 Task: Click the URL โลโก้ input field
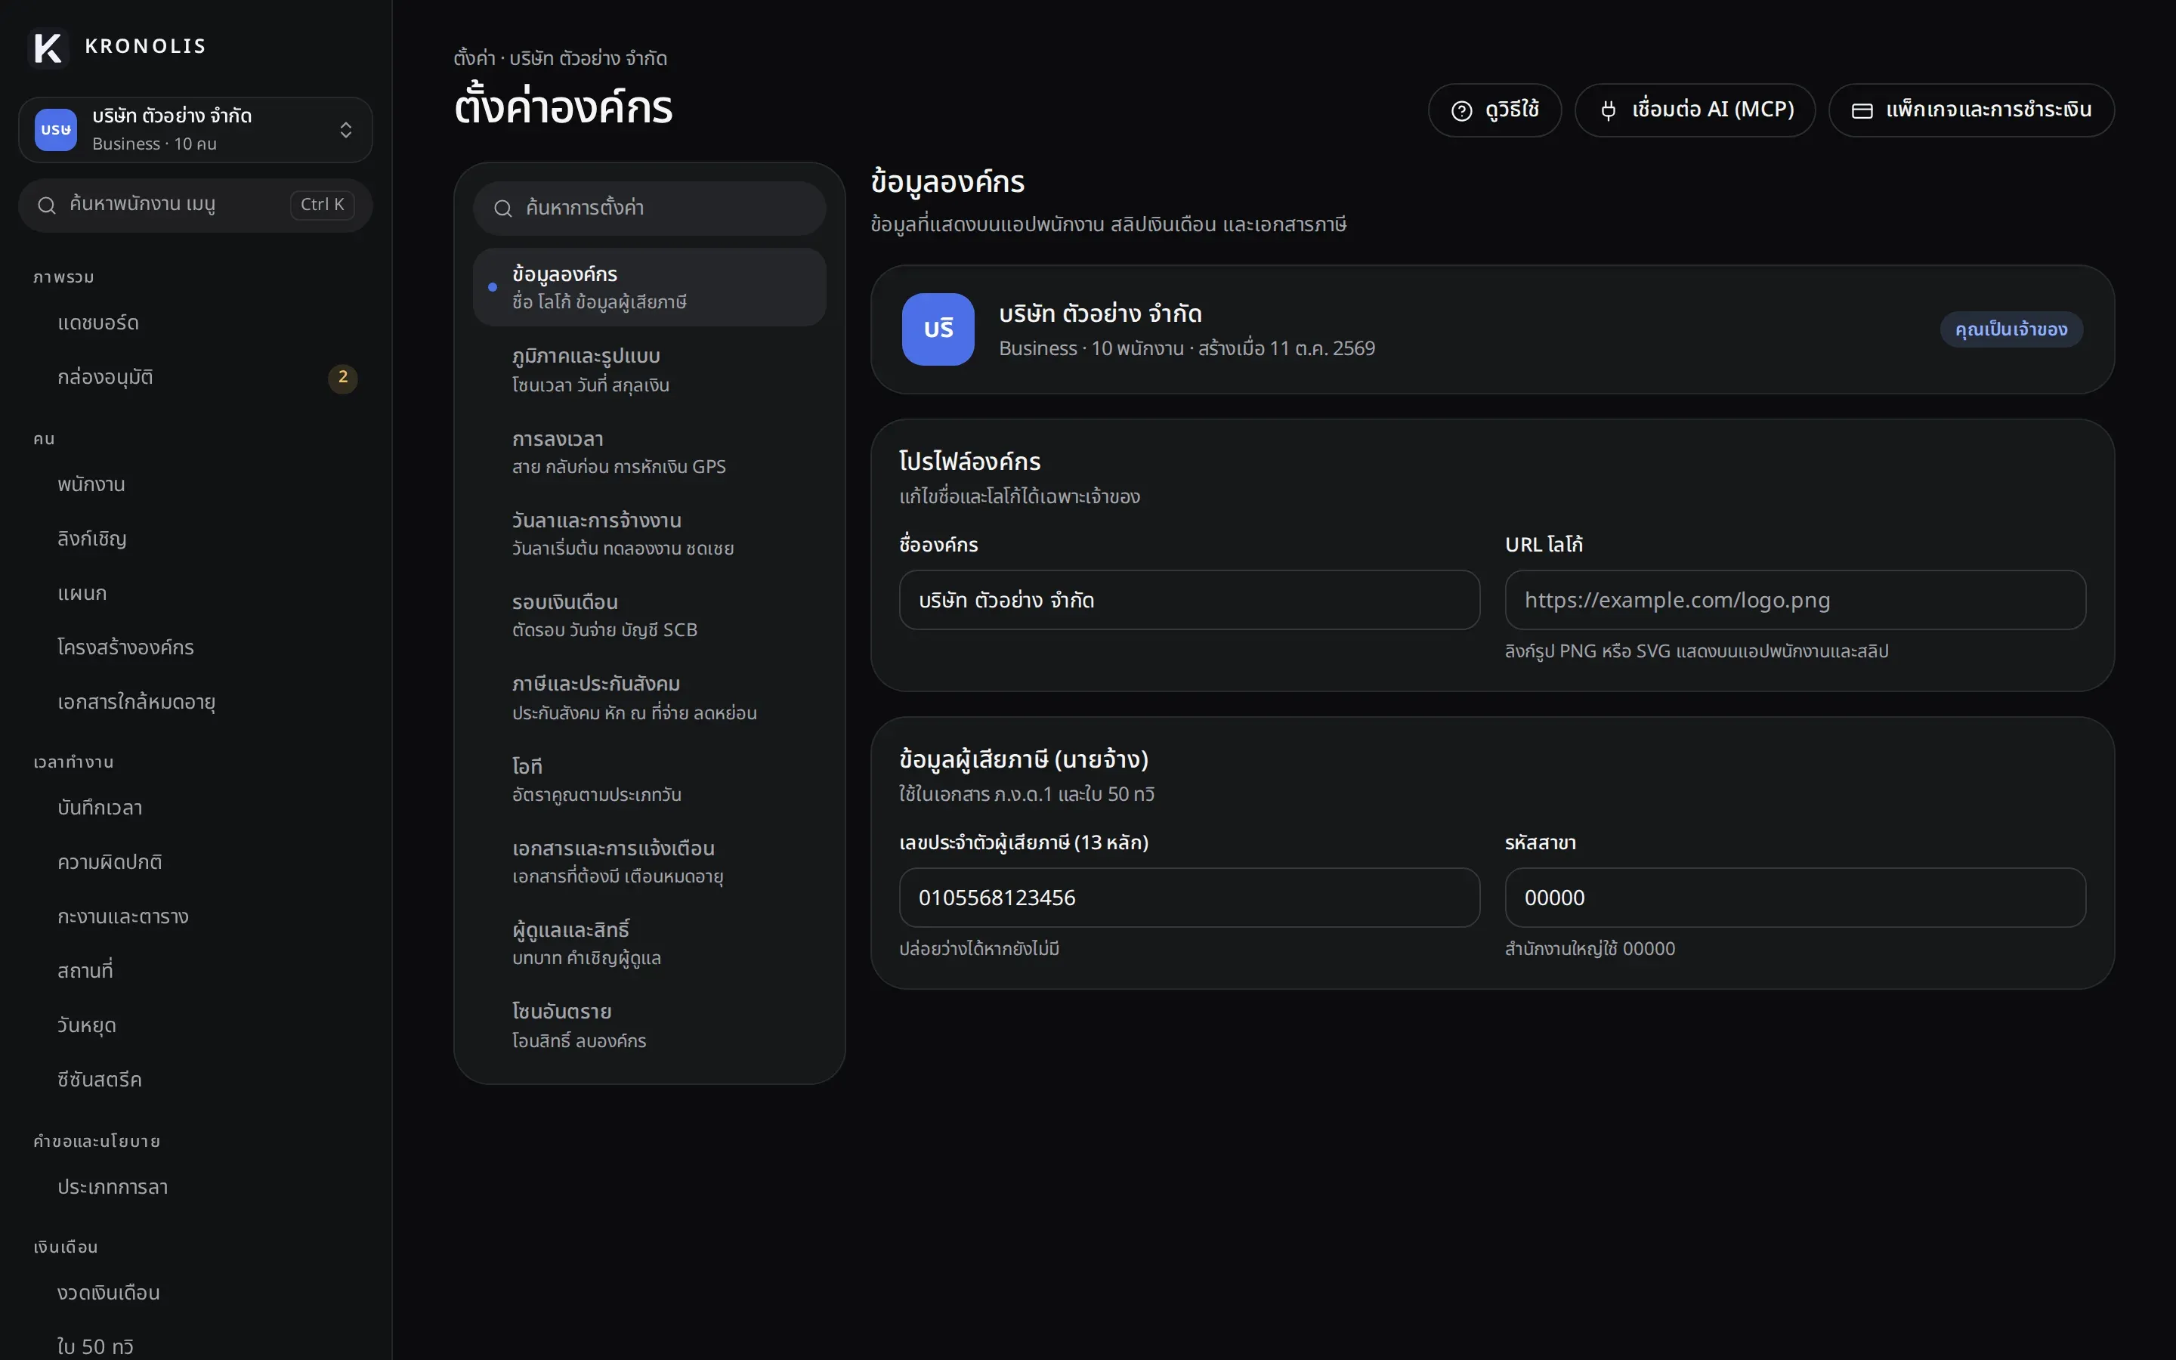pyautogui.click(x=1796, y=600)
